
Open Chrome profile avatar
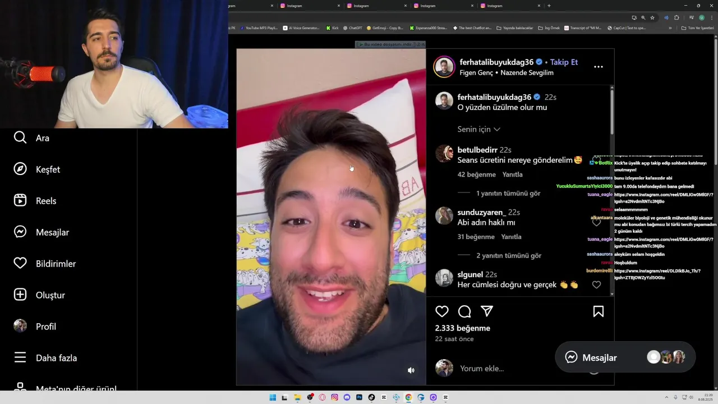coord(701,17)
